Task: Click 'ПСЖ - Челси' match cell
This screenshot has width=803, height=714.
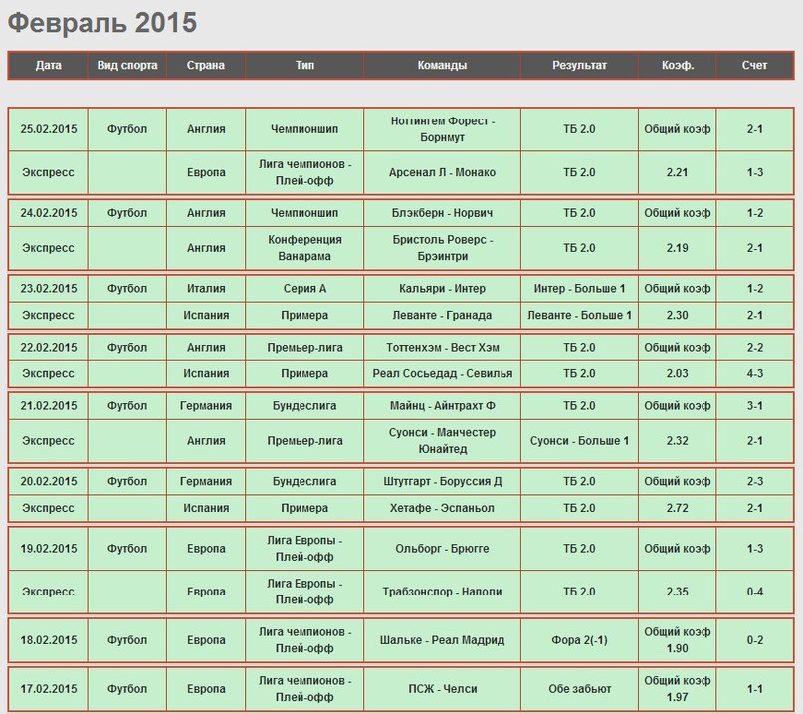Action: [442, 689]
